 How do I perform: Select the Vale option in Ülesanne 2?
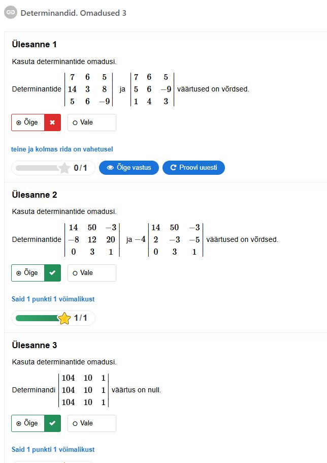91,273
